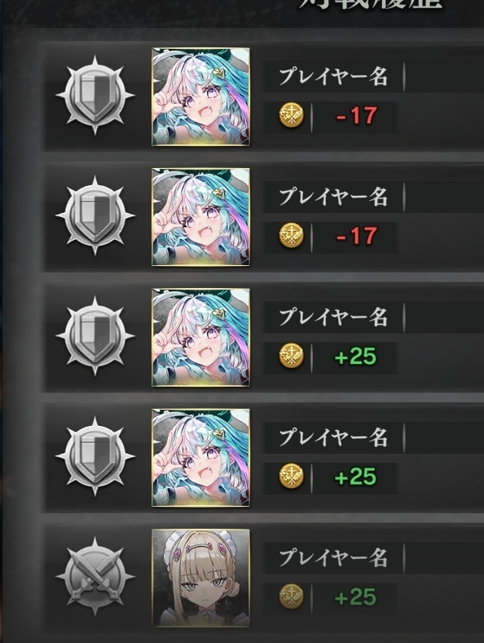Click the gold coin in the bottom row
Viewport: 484px width, 643px height.
click(x=292, y=596)
